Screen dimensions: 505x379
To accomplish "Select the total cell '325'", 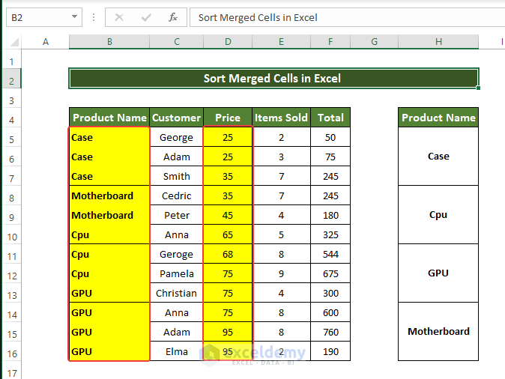I will click(330, 234).
